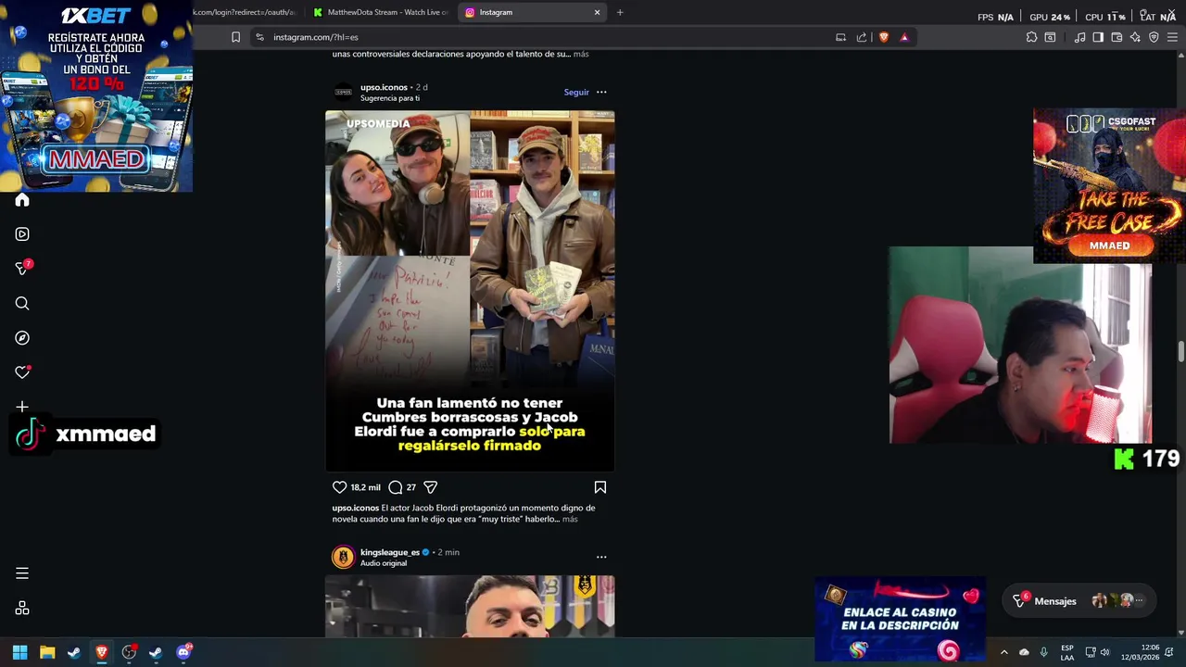Open the More hamburger menu
This screenshot has width=1186, height=667.
pos(22,573)
